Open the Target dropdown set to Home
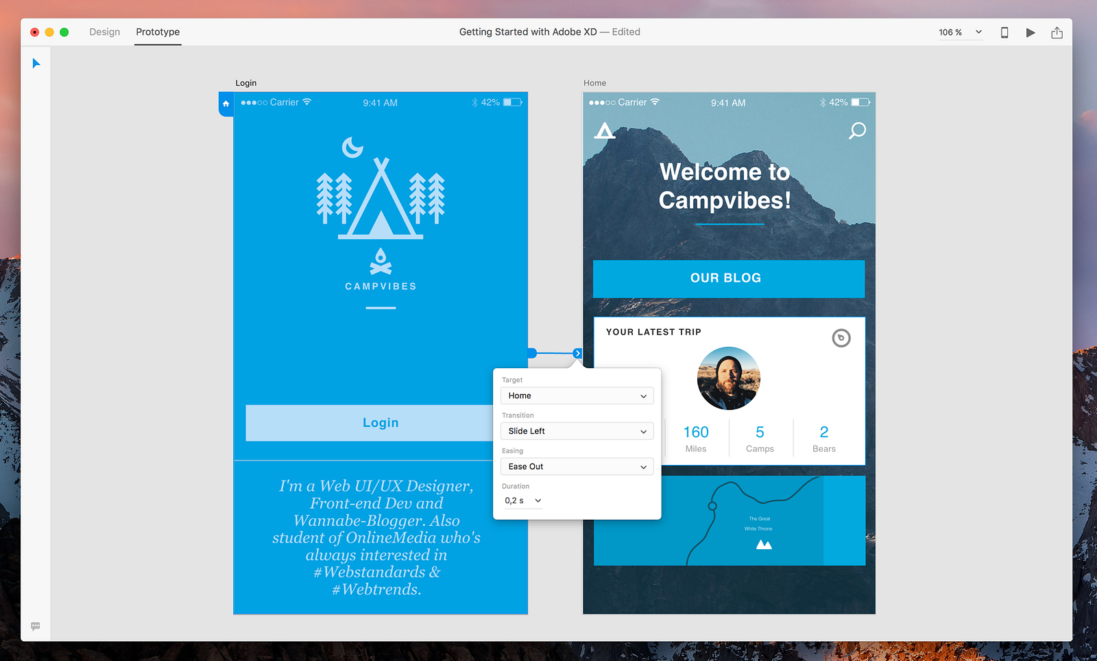 pyautogui.click(x=577, y=396)
